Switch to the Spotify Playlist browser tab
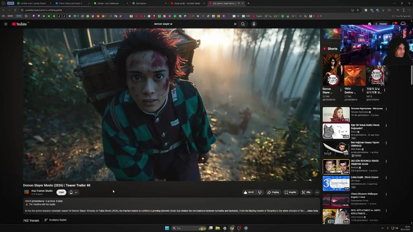This screenshot has width=413, height=232. point(34,3)
